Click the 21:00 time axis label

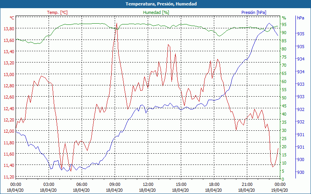pyautogui.click(x=247, y=185)
